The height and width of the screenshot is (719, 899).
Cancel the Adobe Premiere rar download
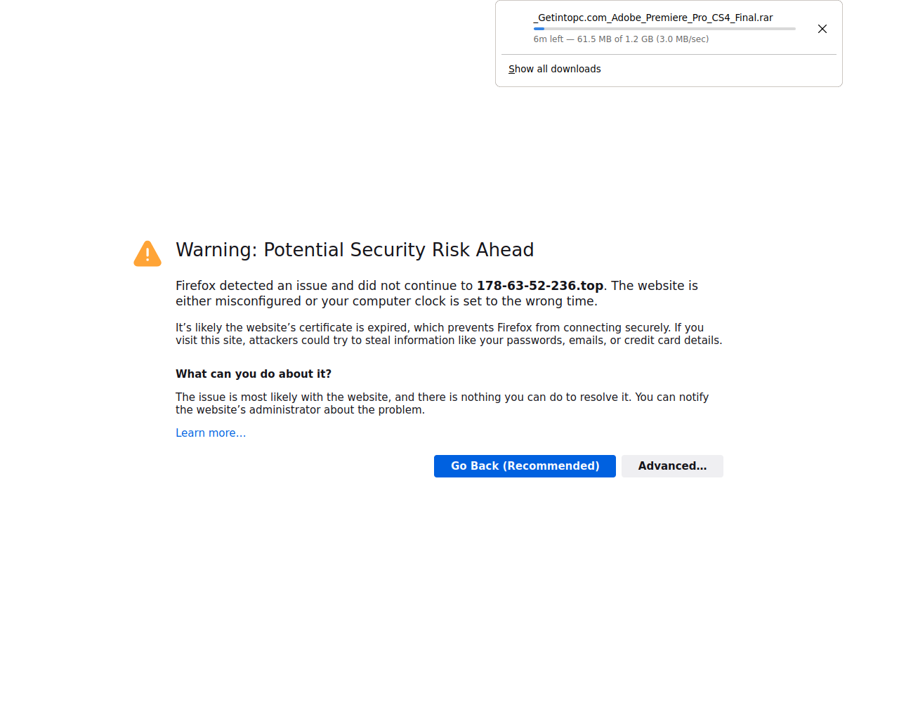coord(822,29)
